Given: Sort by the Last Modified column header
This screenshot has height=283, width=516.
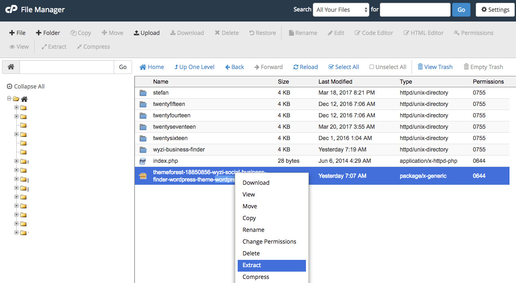Looking at the screenshot, I should coord(335,82).
